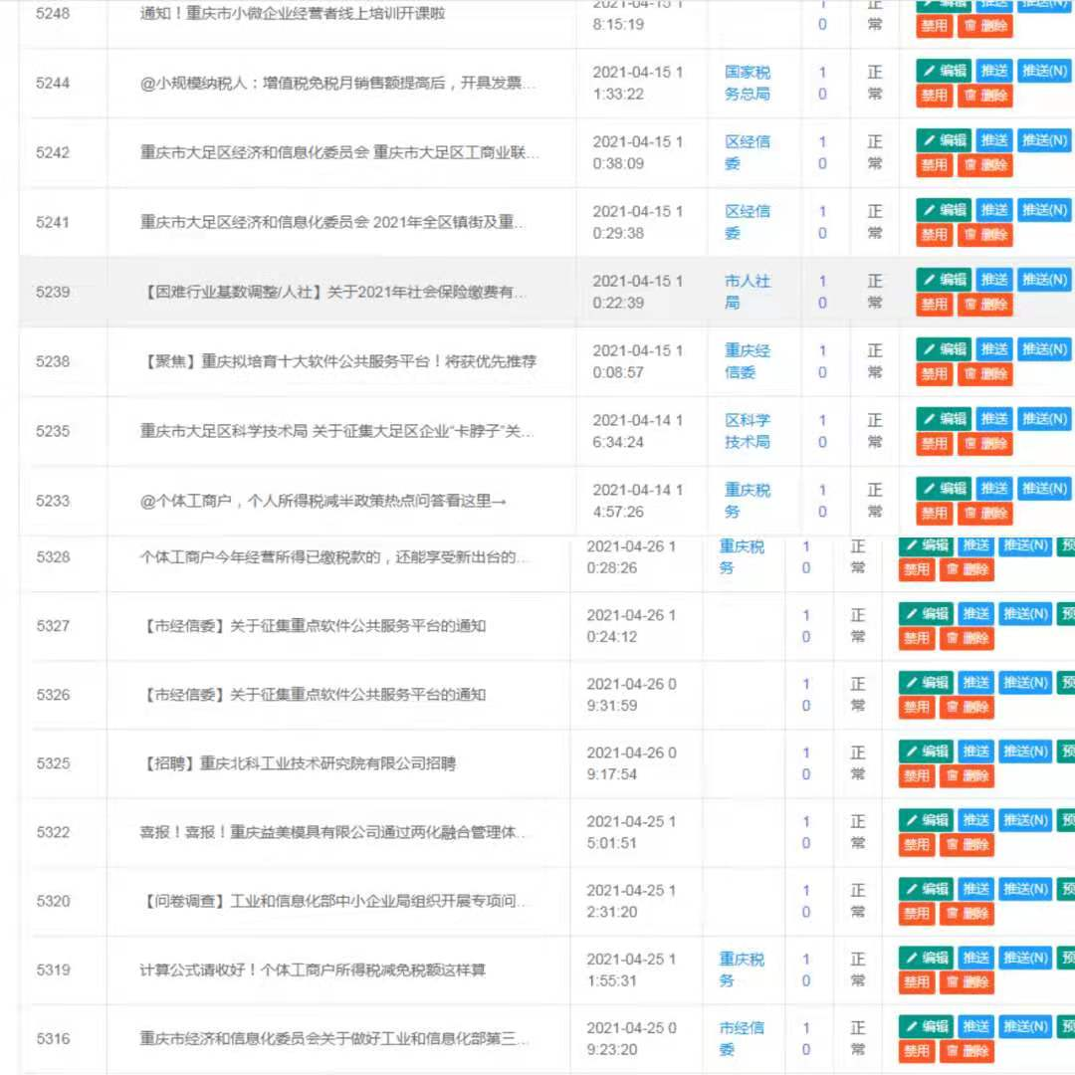Click 推送(N) button in row 5244
The height and width of the screenshot is (1075, 1075).
(1044, 71)
